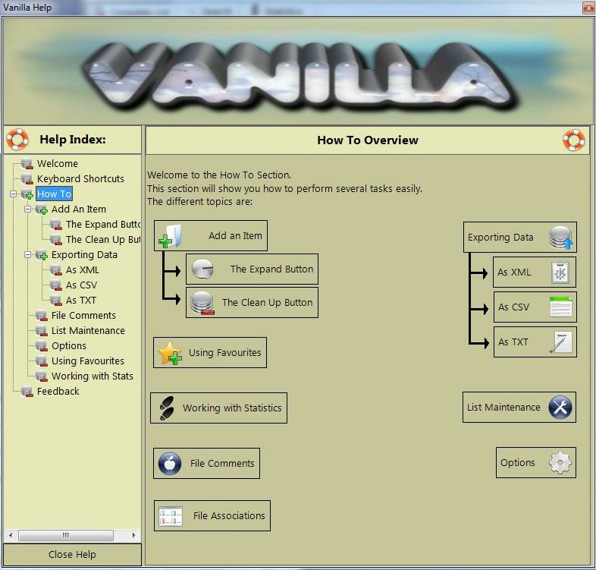This screenshot has width=596, height=570.
Task: Click the footprints icon on Working with Statistics
Action: [x=166, y=408]
